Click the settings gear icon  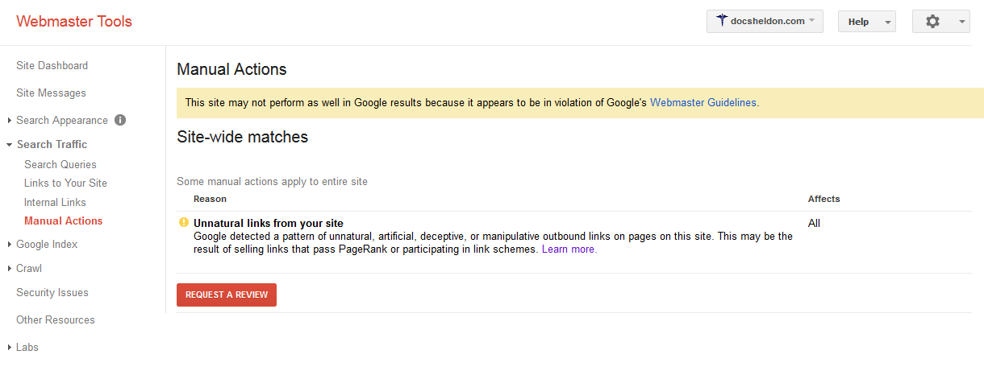[x=932, y=22]
